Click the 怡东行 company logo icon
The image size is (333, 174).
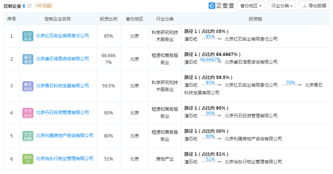point(28,159)
